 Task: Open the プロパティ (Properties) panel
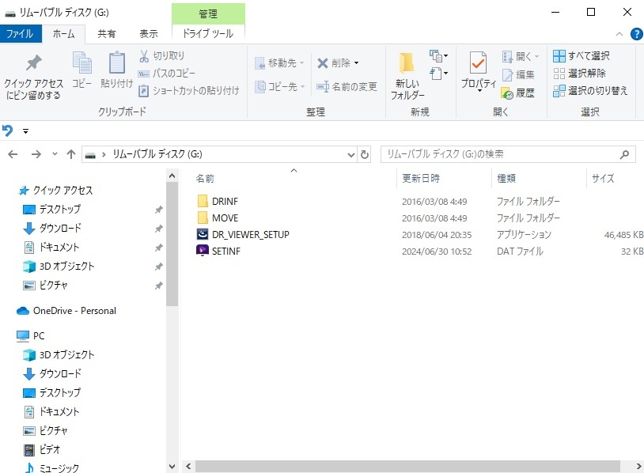point(477,71)
